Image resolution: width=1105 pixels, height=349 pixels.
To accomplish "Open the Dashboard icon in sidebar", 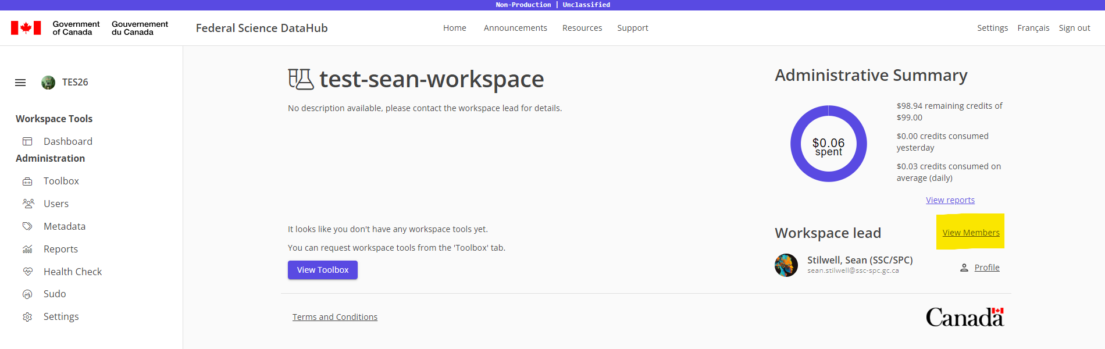I will point(27,141).
